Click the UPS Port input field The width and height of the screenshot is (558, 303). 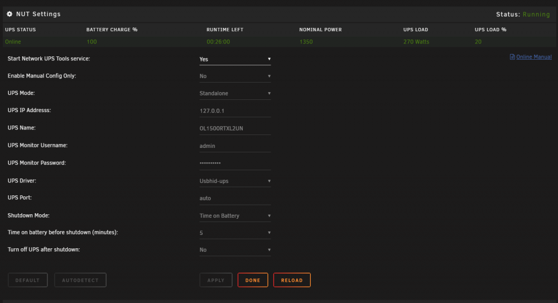(235, 198)
